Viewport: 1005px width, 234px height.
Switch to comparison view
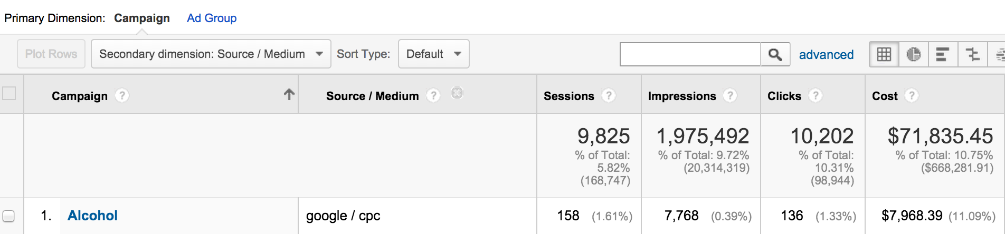972,54
